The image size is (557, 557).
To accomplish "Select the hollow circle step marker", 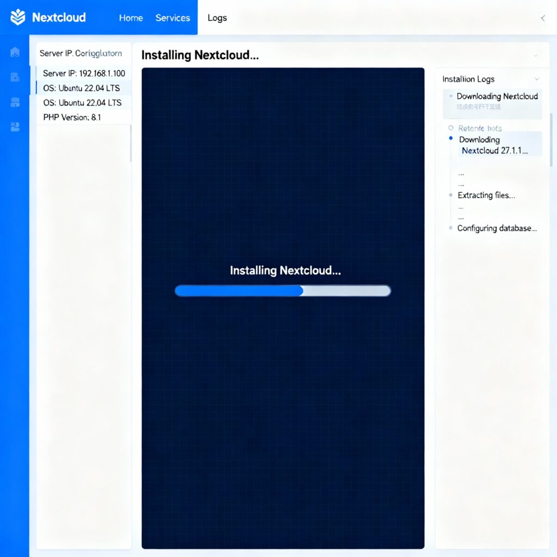I will click(x=450, y=128).
